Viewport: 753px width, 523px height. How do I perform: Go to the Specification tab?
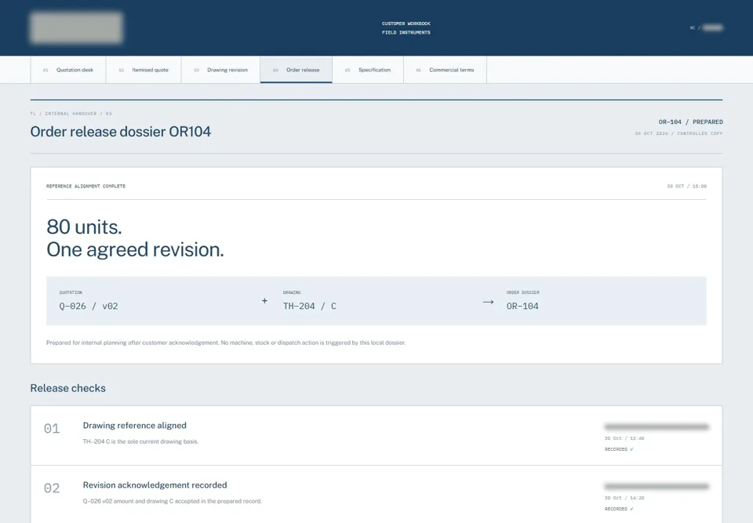tap(368, 70)
